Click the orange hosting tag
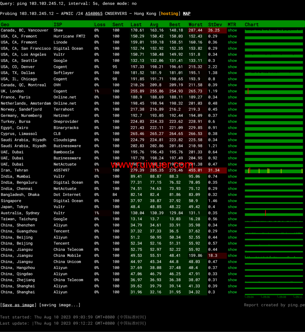Screen dimensions: 305x332 tap(170, 14)
